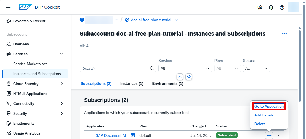Screen dimensions: 306x139
Task: Expand the Security section chevron
Action: point(62,113)
